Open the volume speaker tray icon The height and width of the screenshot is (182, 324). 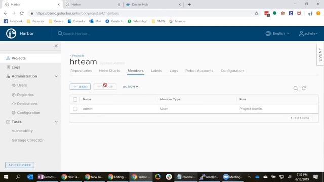tap(289, 177)
